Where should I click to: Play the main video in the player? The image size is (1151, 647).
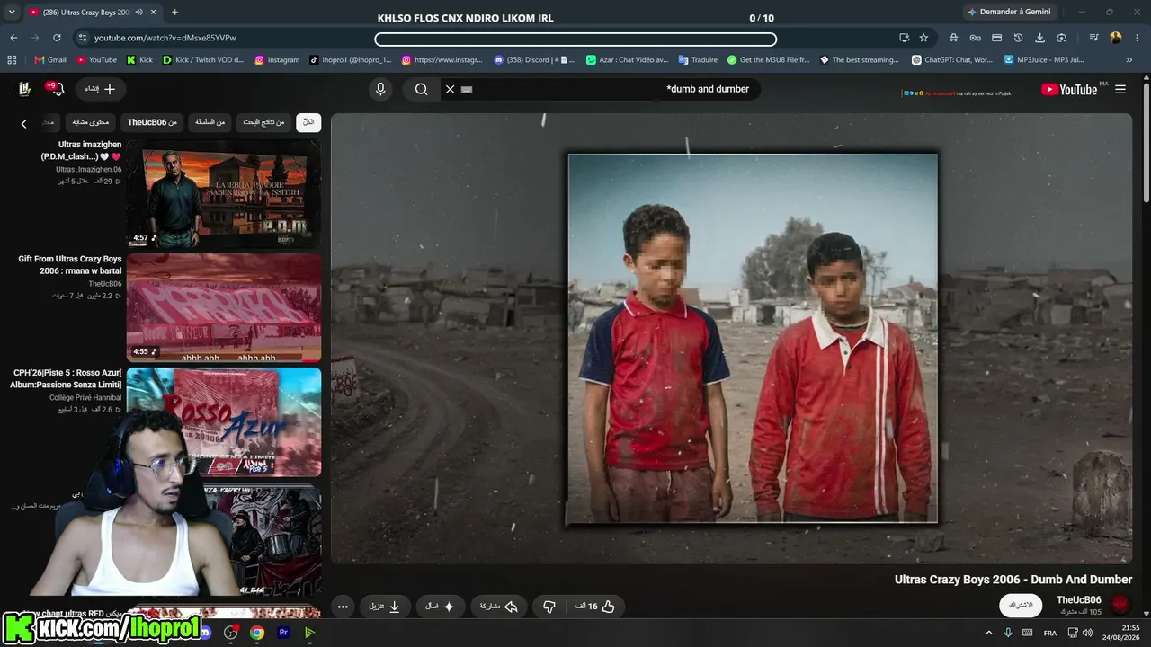731,338
